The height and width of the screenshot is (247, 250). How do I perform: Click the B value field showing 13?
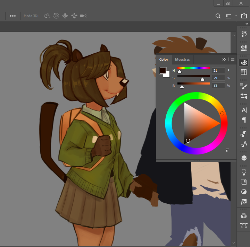[x=218, y=86]
